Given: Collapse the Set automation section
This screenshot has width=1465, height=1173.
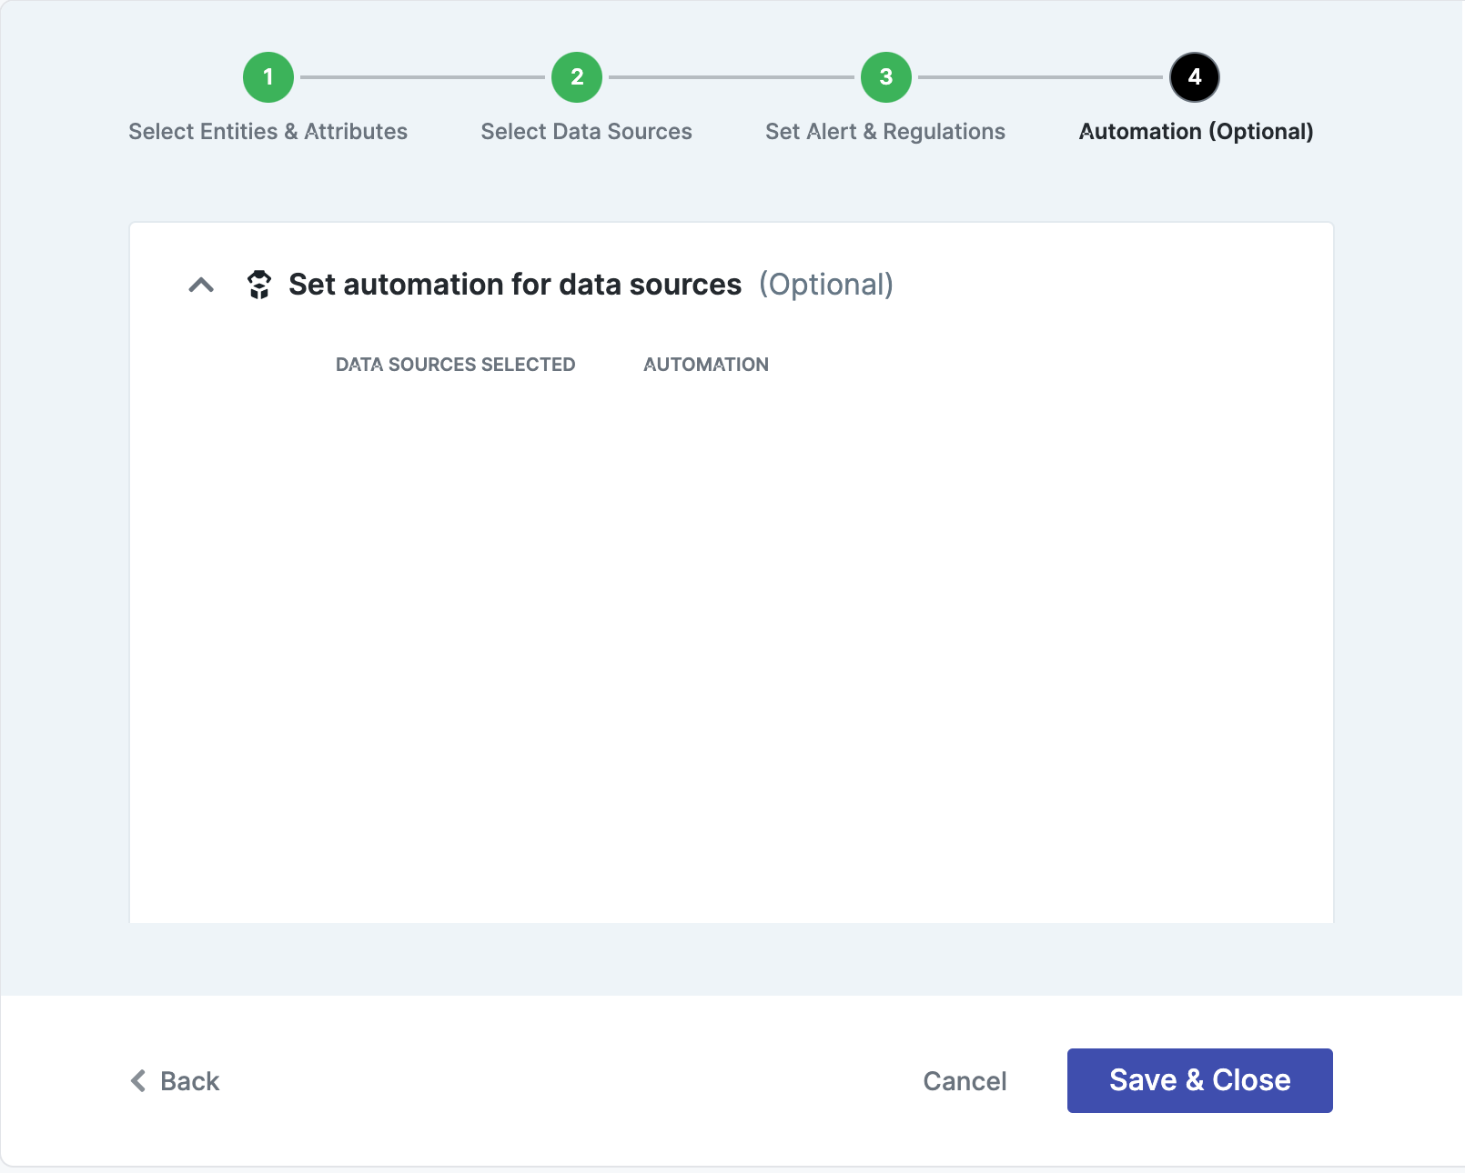Looking at the screenshot, I should (201, 286).
